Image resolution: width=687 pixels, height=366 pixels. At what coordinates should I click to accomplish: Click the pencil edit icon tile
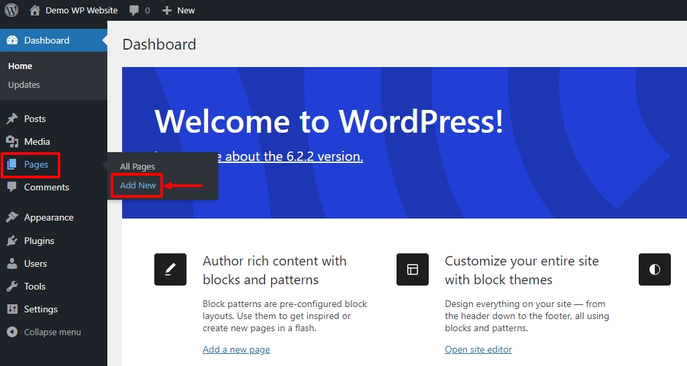[170, 269]
